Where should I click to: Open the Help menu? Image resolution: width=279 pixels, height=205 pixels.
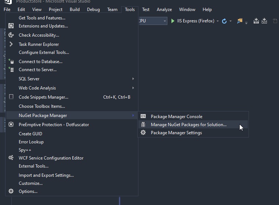[207, 10]
